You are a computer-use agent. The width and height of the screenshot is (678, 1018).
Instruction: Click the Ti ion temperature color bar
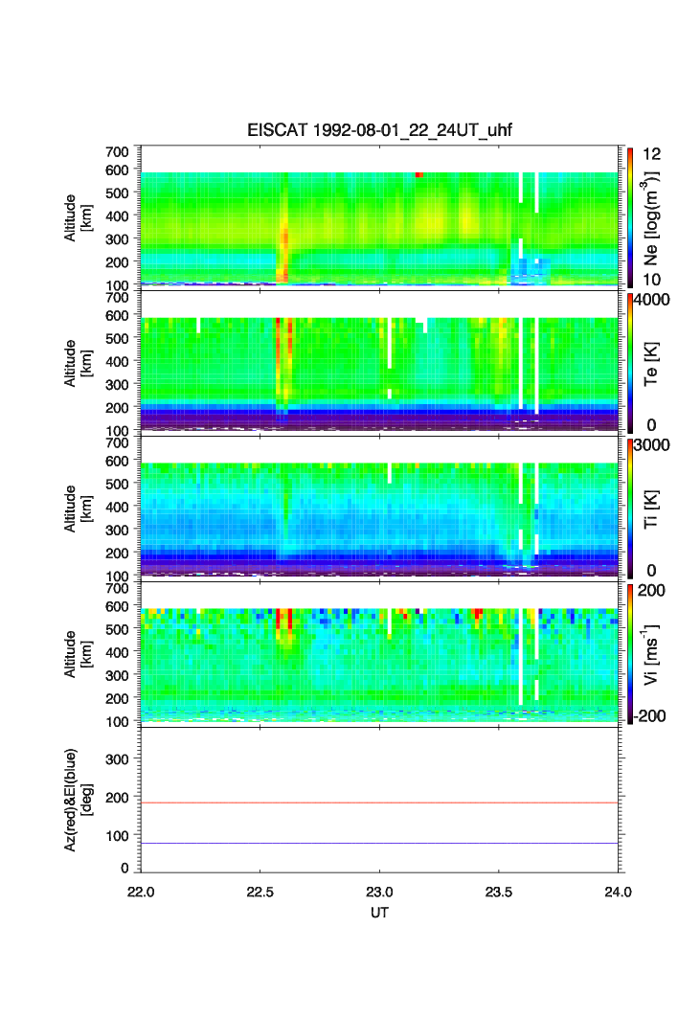tap(630, 509)
